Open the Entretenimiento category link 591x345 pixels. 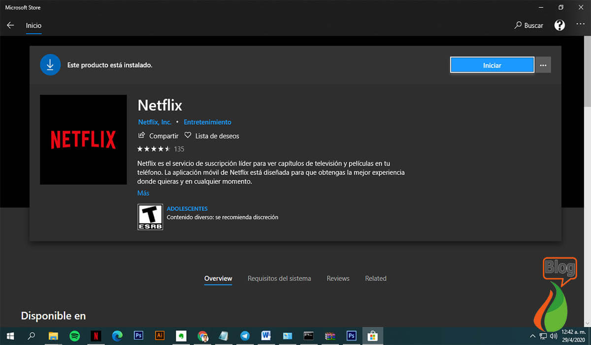(x=207, y=122)
